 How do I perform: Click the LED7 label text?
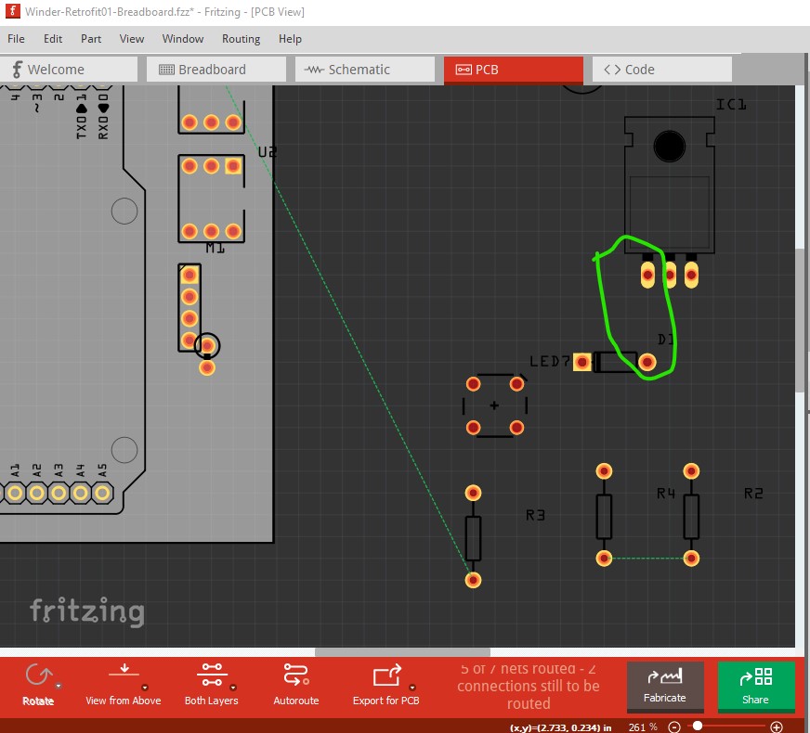click(550, 361)
